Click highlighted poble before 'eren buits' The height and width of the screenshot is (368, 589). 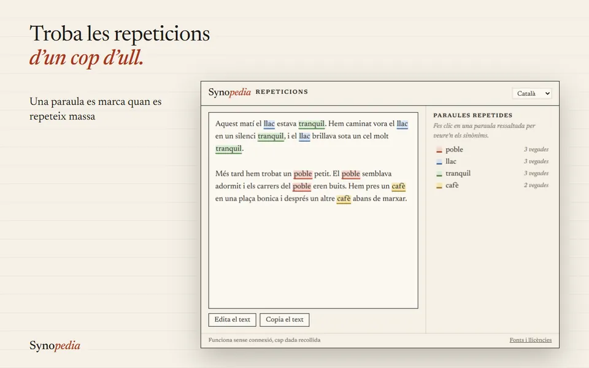302,186
